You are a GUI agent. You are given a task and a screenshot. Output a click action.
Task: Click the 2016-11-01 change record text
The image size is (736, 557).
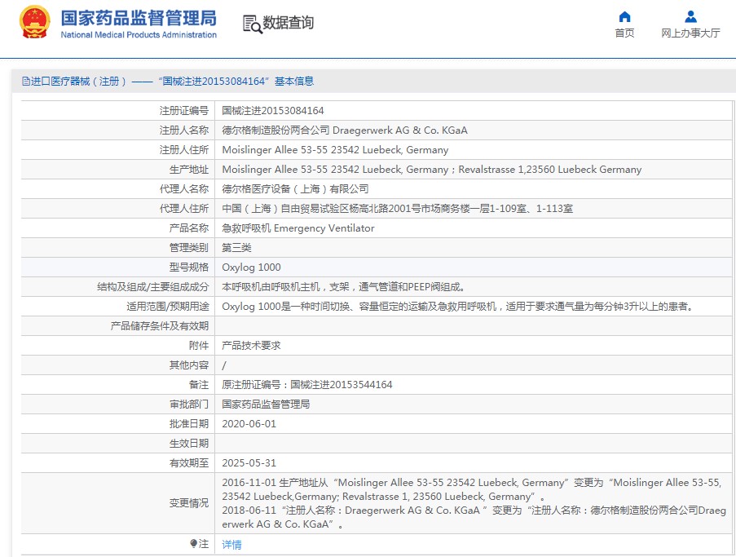click(x=472, y=489)
